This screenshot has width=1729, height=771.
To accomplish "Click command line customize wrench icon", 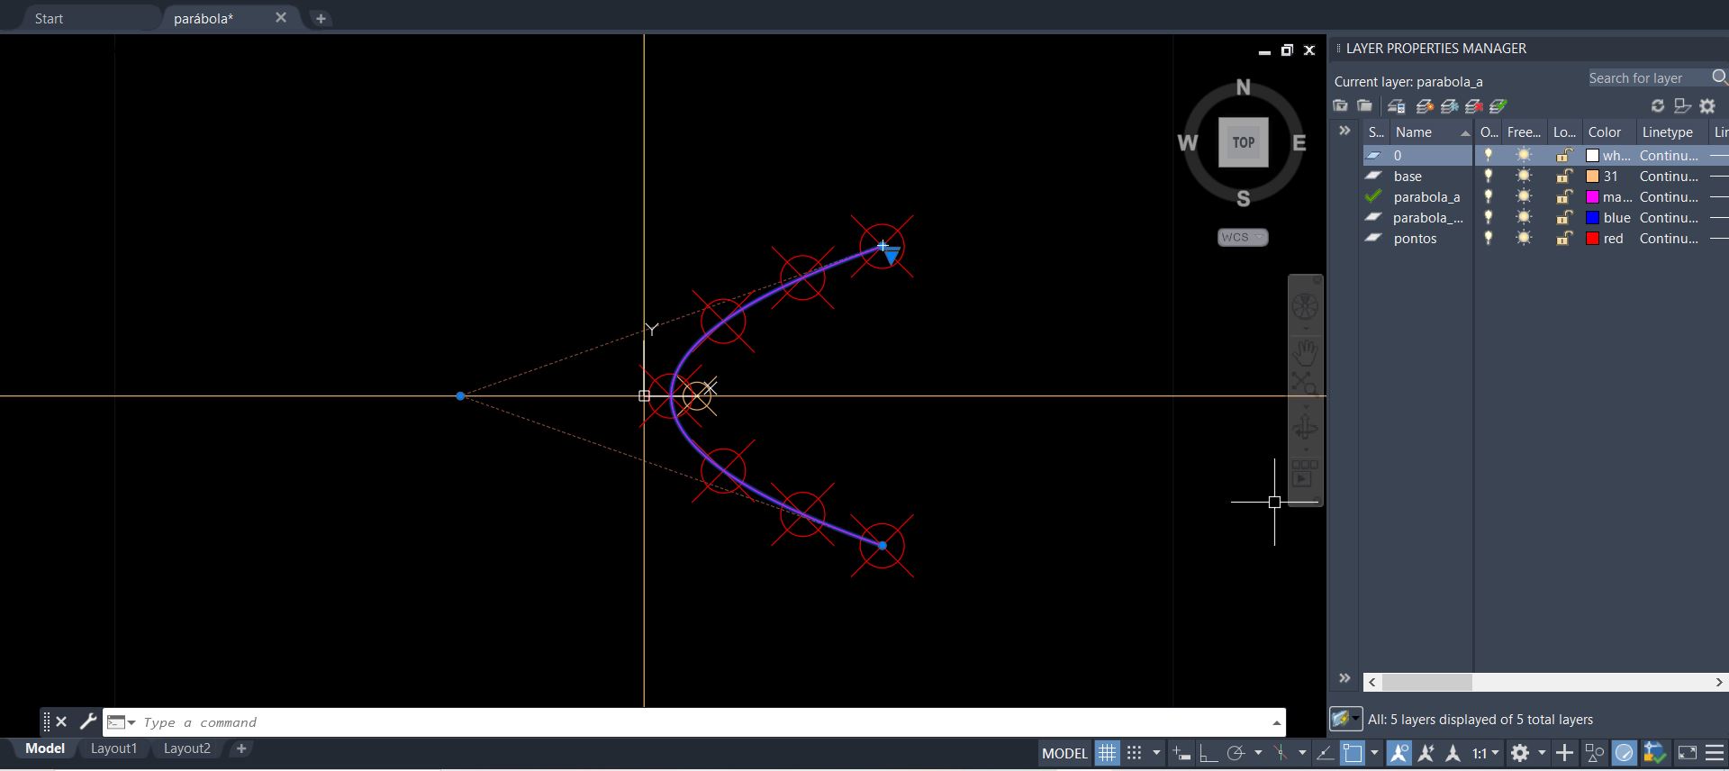I will coord(87,721).
